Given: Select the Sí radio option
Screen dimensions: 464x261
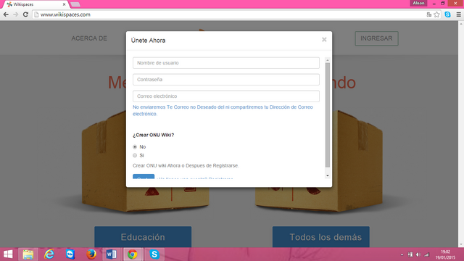Looking at the screenshot, I should pyautogui.click(x=135, y=155).
